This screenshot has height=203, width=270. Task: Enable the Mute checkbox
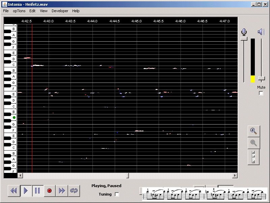click(x=261, y=93)
